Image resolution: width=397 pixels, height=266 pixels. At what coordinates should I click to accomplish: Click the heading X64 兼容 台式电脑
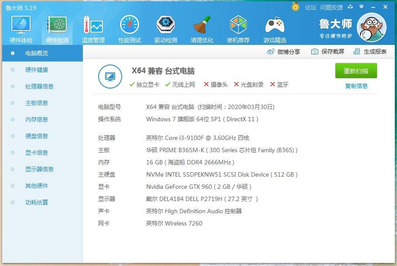(x=163, y=71)
